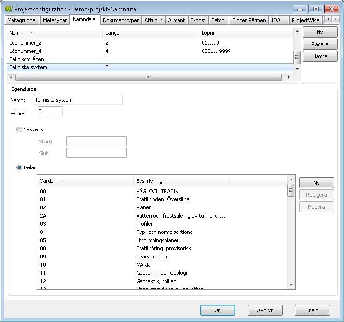Select the Tekniska system row

click(150, 67)
